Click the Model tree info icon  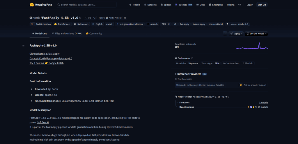click(228, 97)
